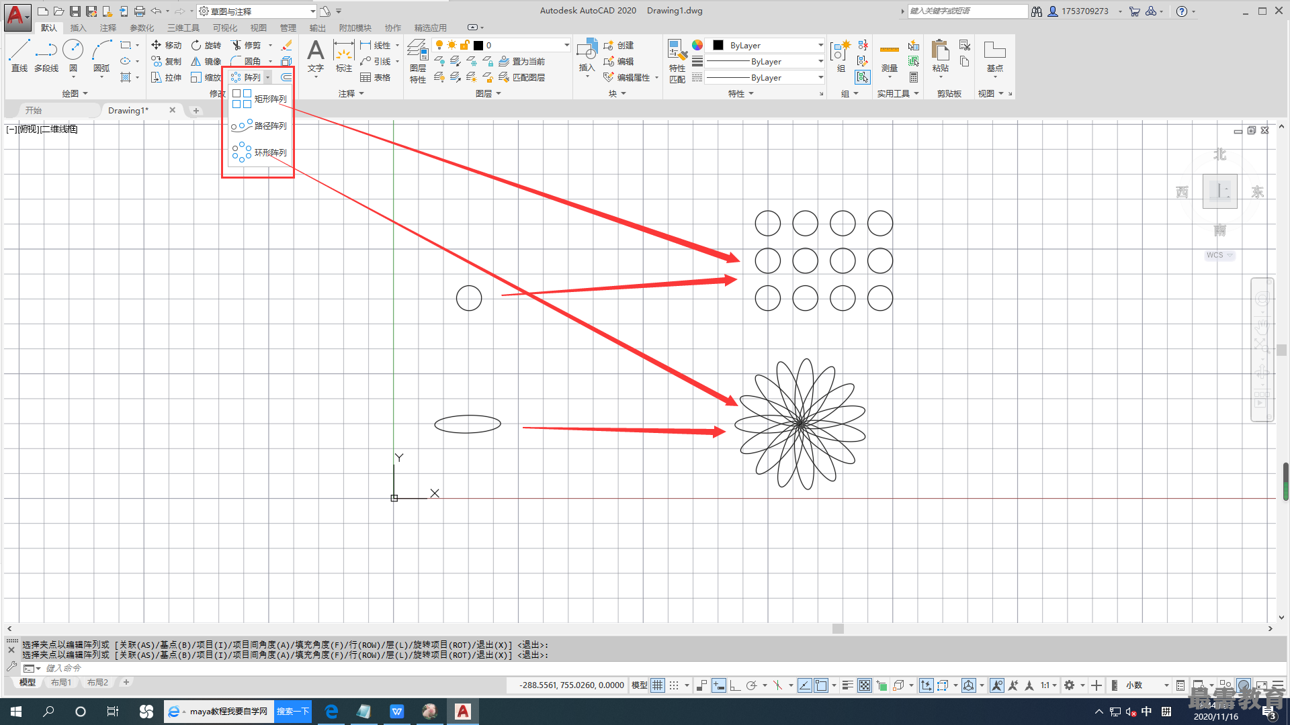This screenshot has height=725, width=1290.
Task: Select the Polyline (多段线) tool
Action: pos(46,56)
